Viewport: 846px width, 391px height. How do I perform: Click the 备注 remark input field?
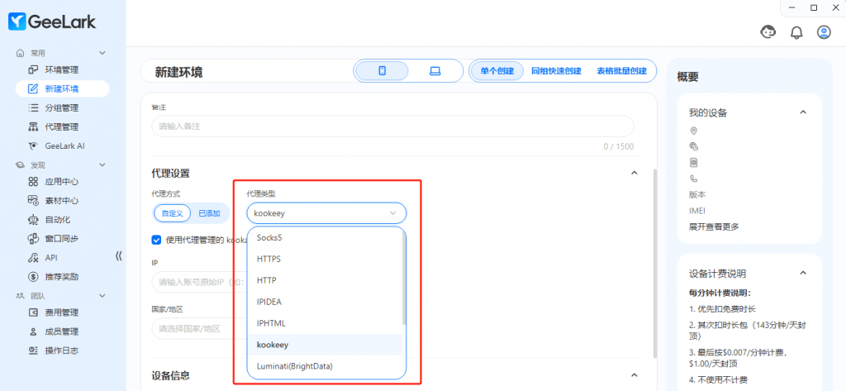[392, 126]
